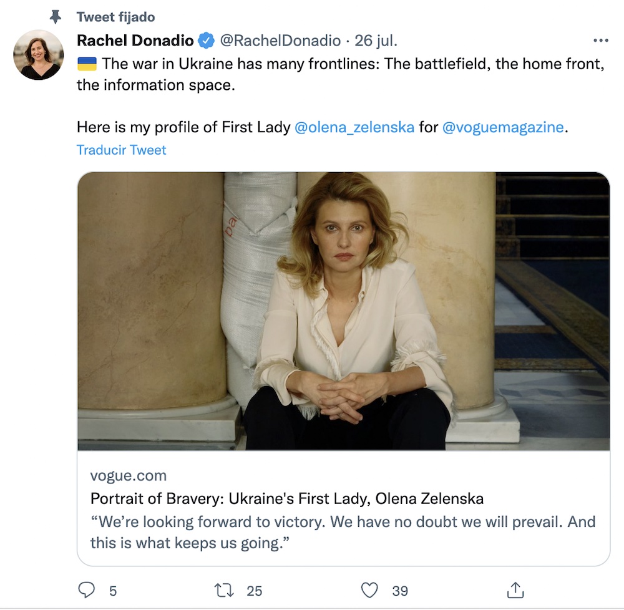Open the @voguemagazine mention

coord(503,127)
